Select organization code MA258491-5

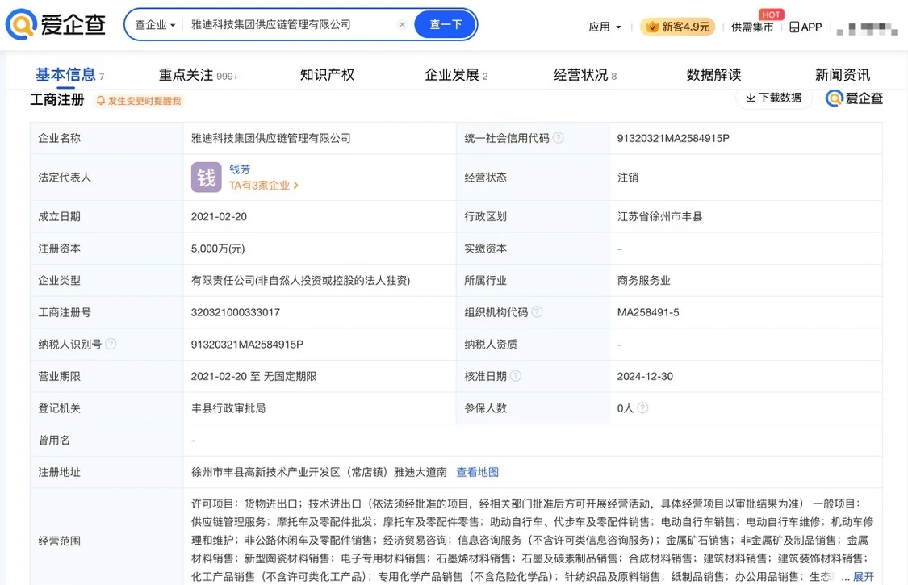coord(648,312)
